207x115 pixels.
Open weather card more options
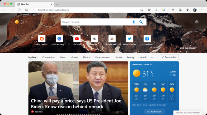[x=174, y=65]
